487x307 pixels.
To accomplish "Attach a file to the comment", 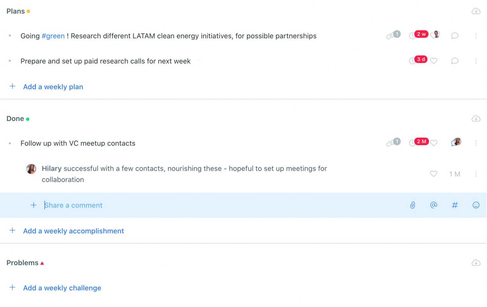I will point(412,205).
